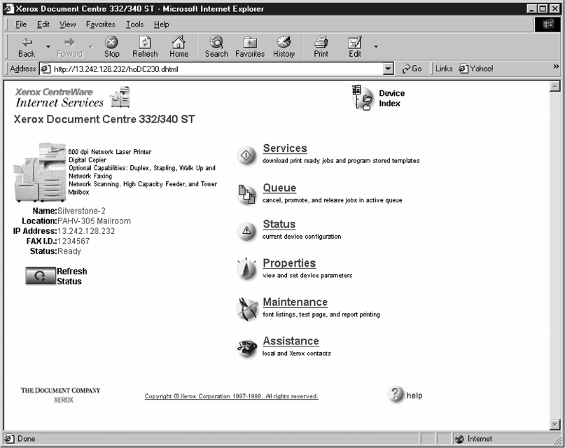Click the Links toolbar label

444,69
